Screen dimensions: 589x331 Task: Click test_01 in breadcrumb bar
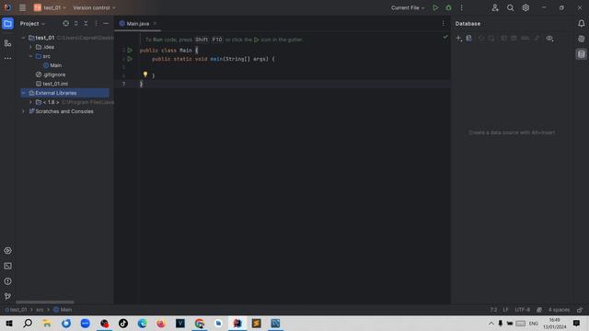click(16, 310)
